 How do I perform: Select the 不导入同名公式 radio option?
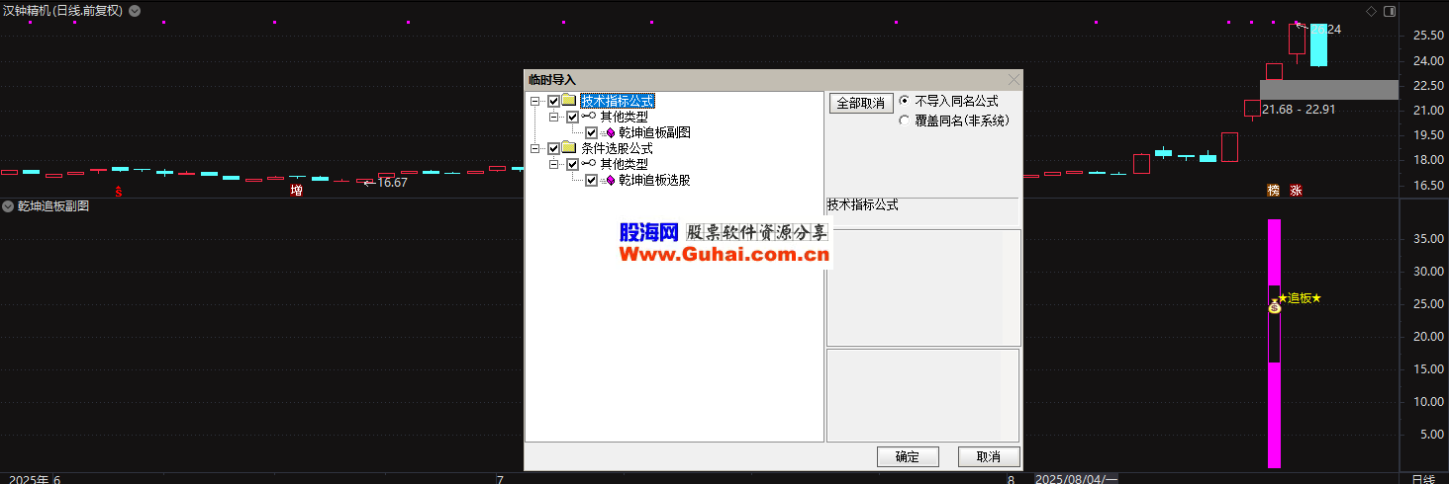904,101
